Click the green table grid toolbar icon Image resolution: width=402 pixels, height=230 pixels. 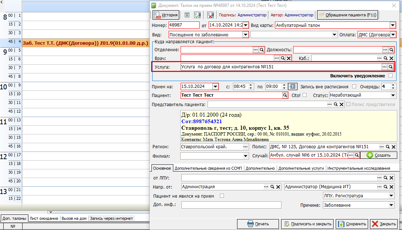point(187,15)
